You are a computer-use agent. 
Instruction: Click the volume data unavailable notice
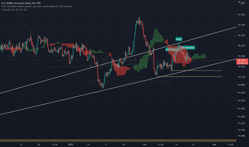(x=37, y=6)
